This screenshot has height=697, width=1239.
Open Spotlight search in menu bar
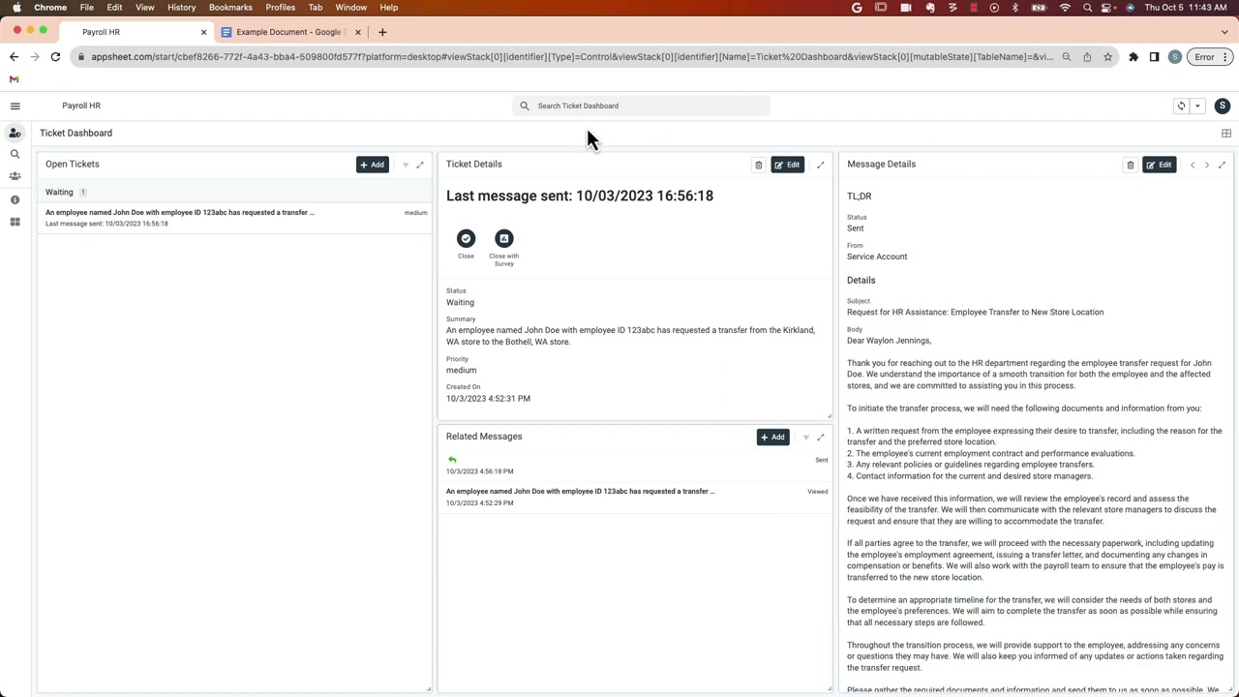1087,7
